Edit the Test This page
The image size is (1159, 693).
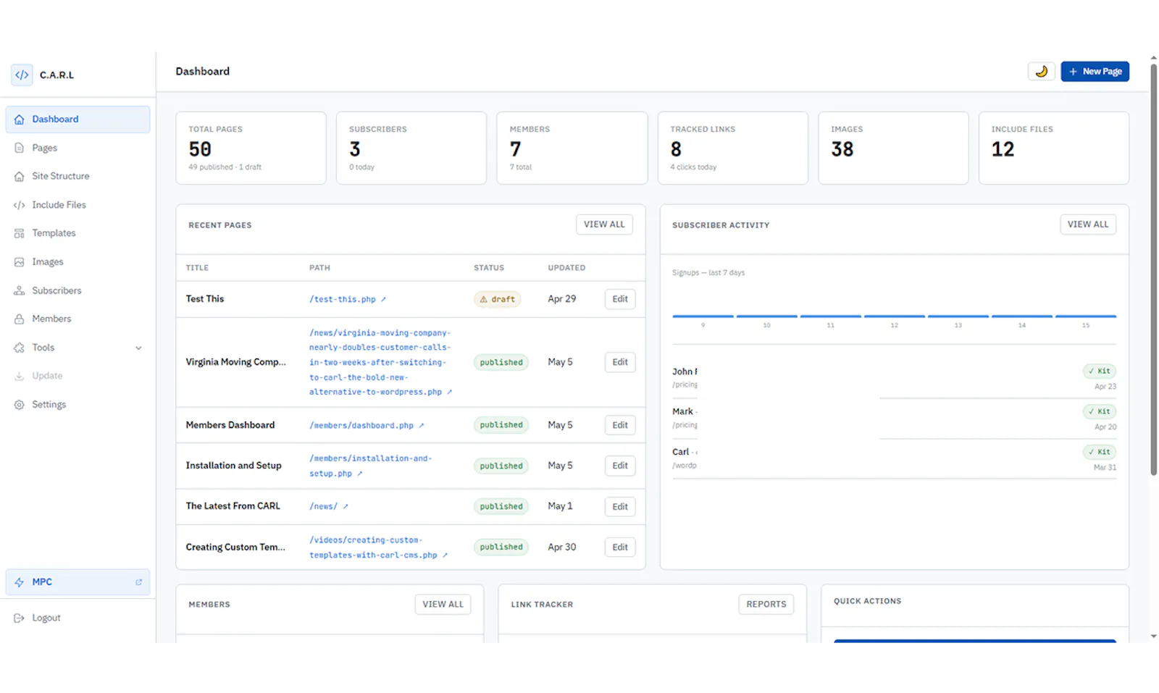click(x=620, y=299)
